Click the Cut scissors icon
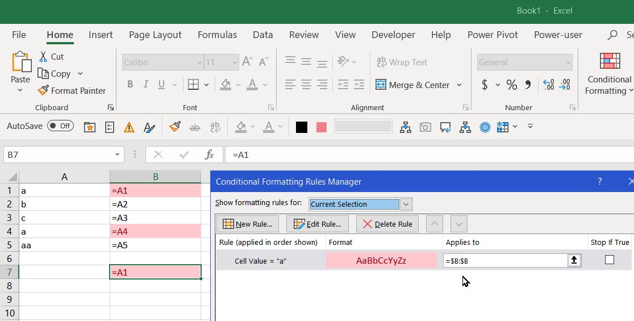 (x=43, y=56)
